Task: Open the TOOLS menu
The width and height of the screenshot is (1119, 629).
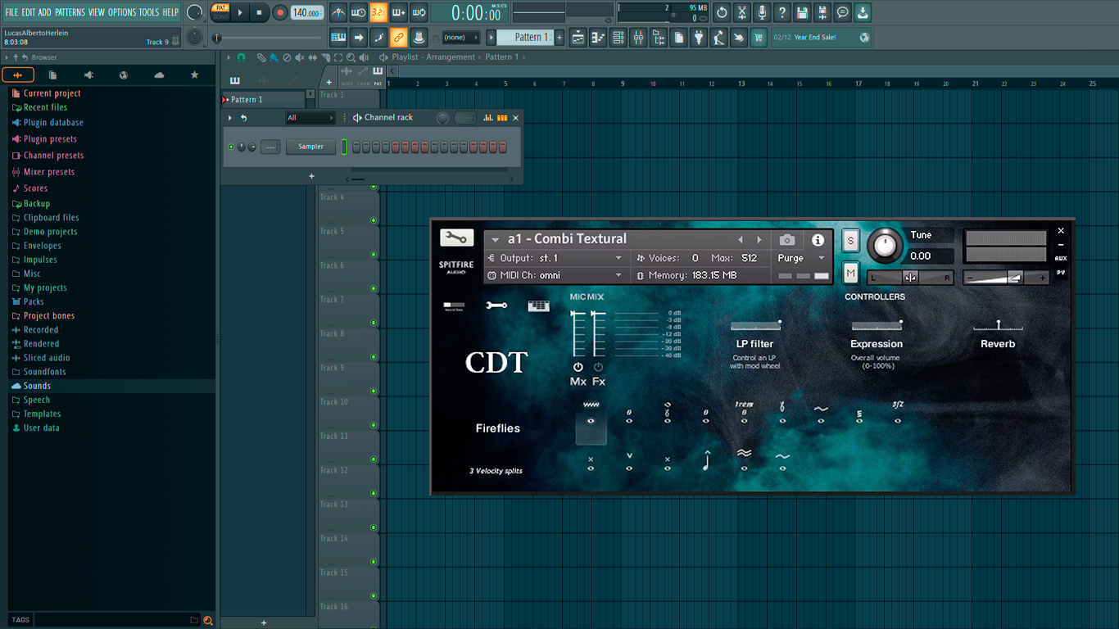Action: 149,12
